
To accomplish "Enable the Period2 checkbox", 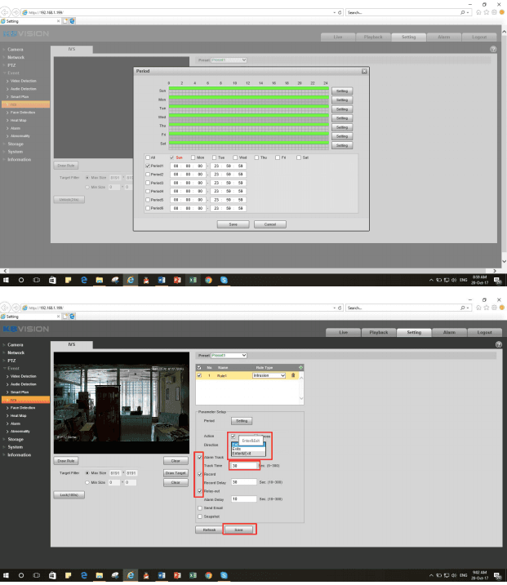I will [x=147, y=175].
